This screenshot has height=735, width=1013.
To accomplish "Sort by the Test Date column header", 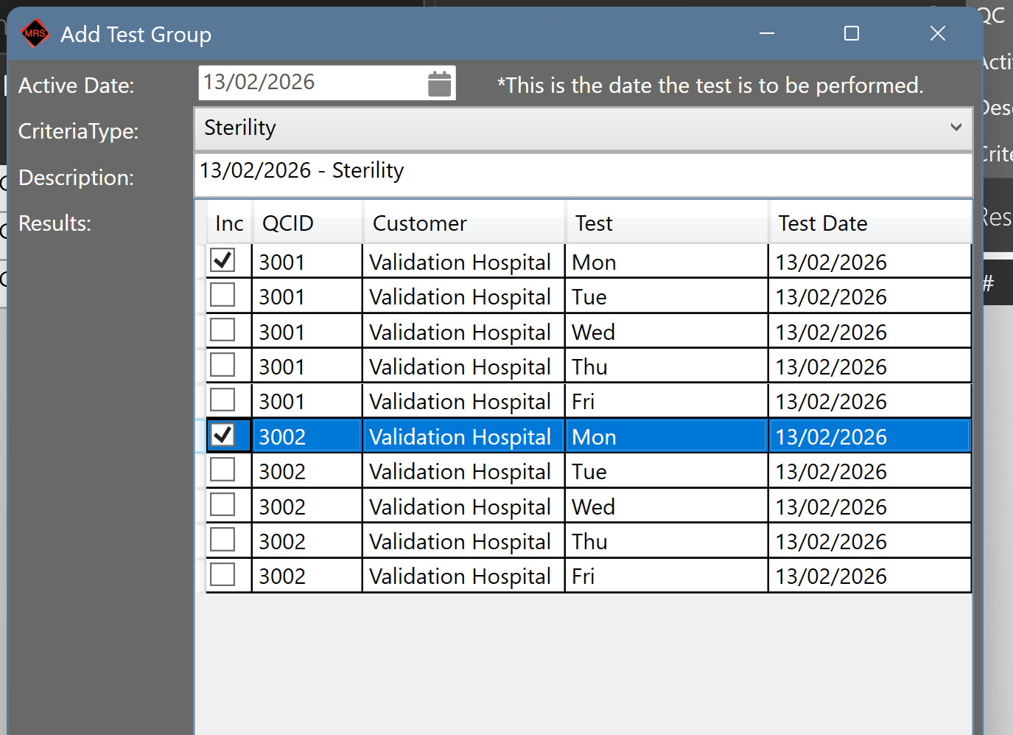I will [871, 223].
